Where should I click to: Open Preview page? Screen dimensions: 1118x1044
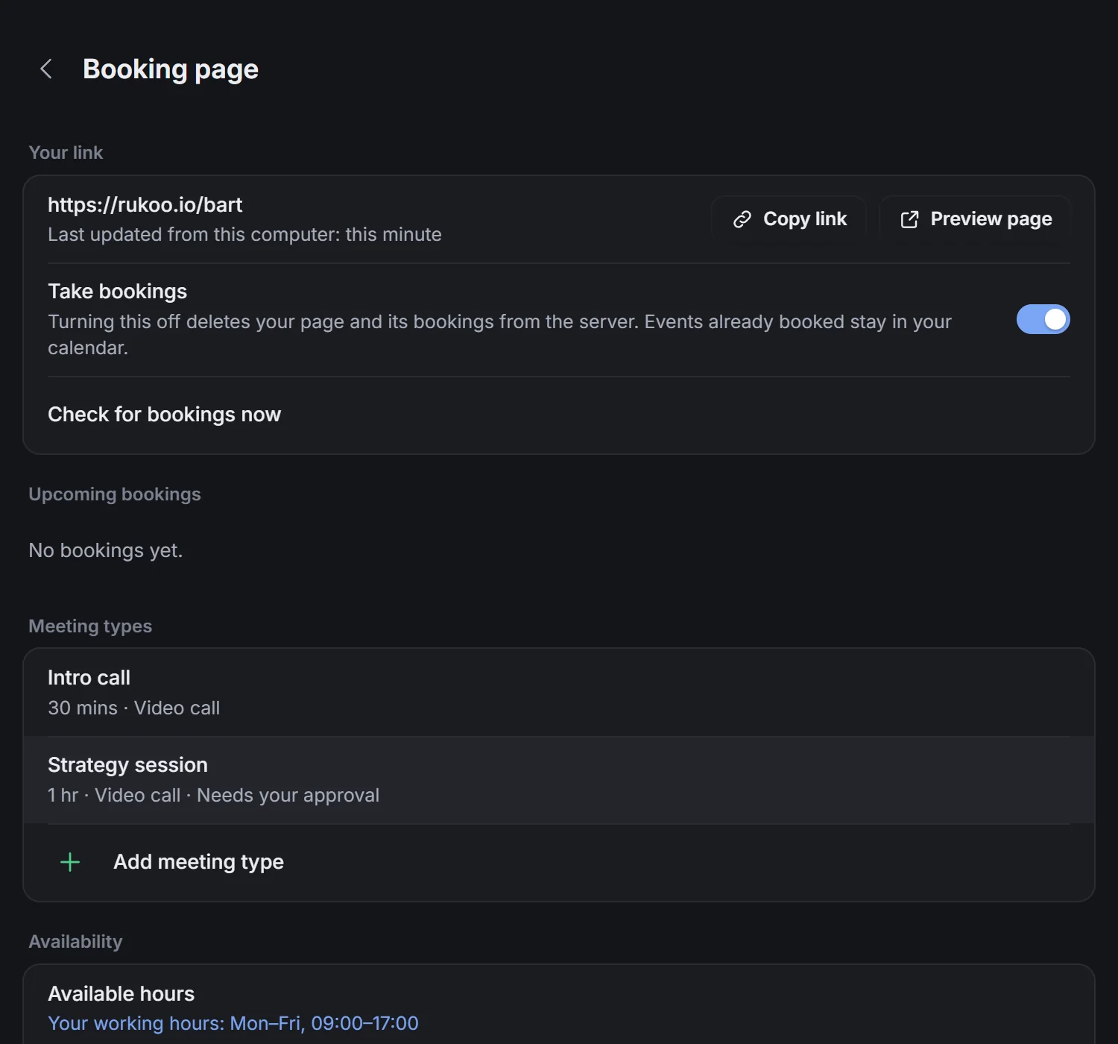point(975,218)
